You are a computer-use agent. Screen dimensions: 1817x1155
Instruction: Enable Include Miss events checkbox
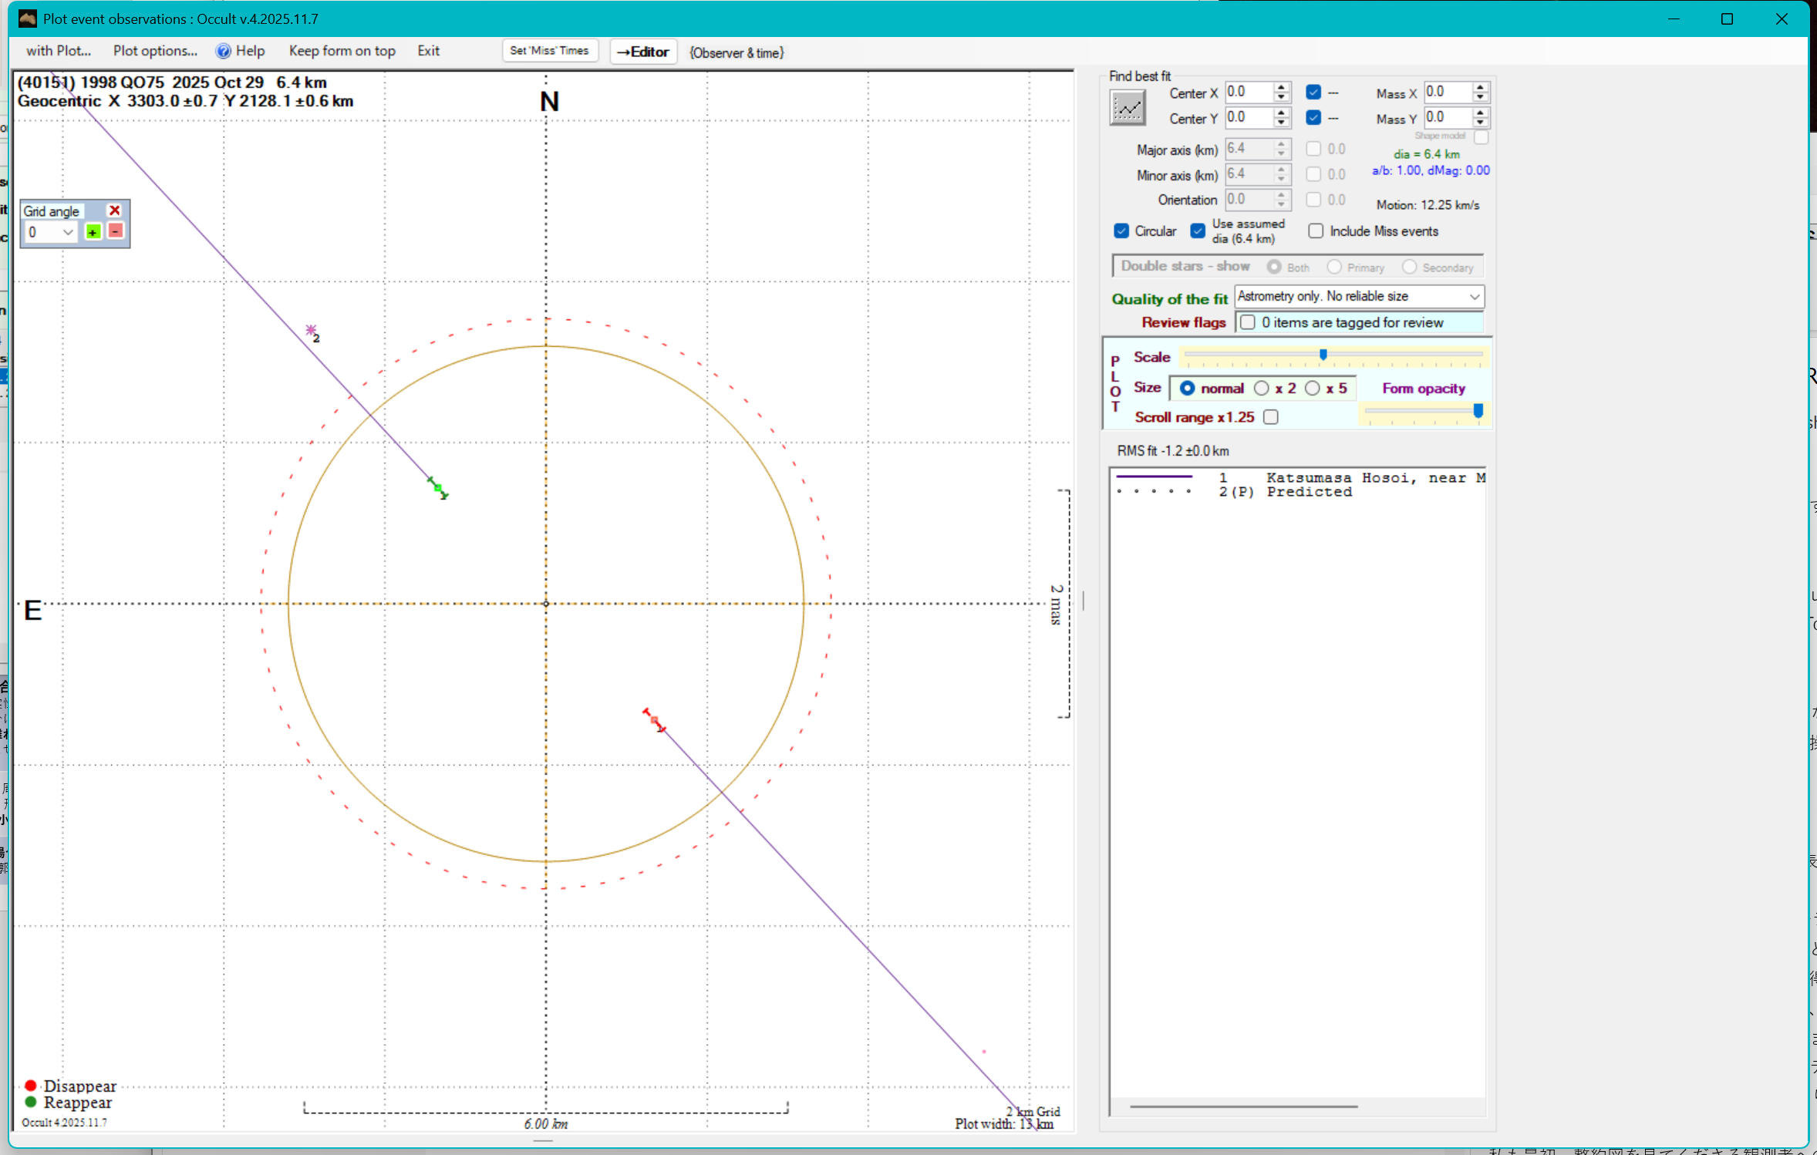click(x=1316, y=231)
